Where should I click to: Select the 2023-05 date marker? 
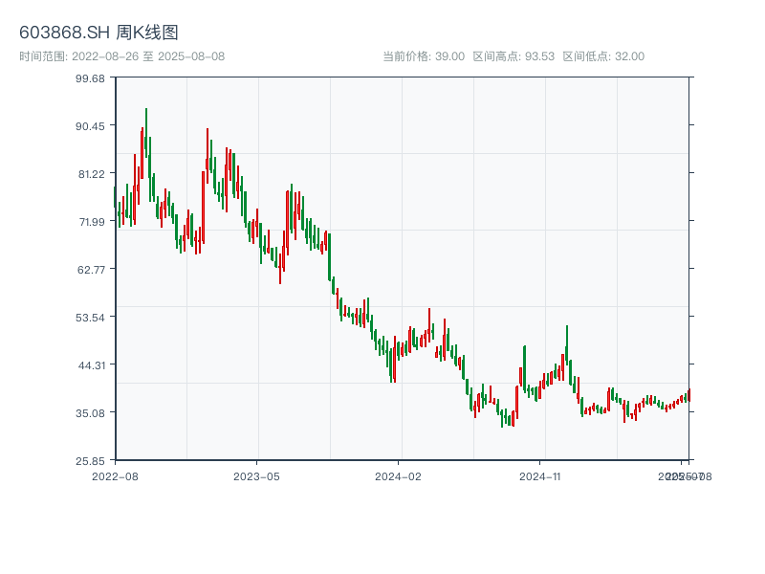[256, 475]
